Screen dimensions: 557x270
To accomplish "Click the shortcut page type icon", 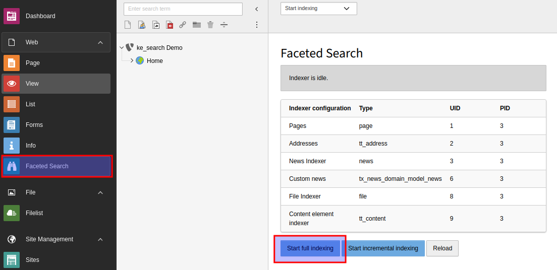I will (x=156, y=25).
